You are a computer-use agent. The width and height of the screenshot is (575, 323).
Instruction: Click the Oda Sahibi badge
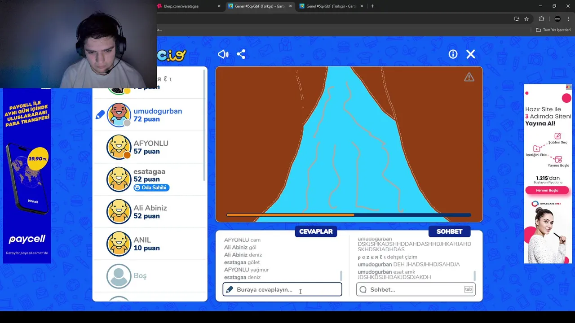[151, 188]
